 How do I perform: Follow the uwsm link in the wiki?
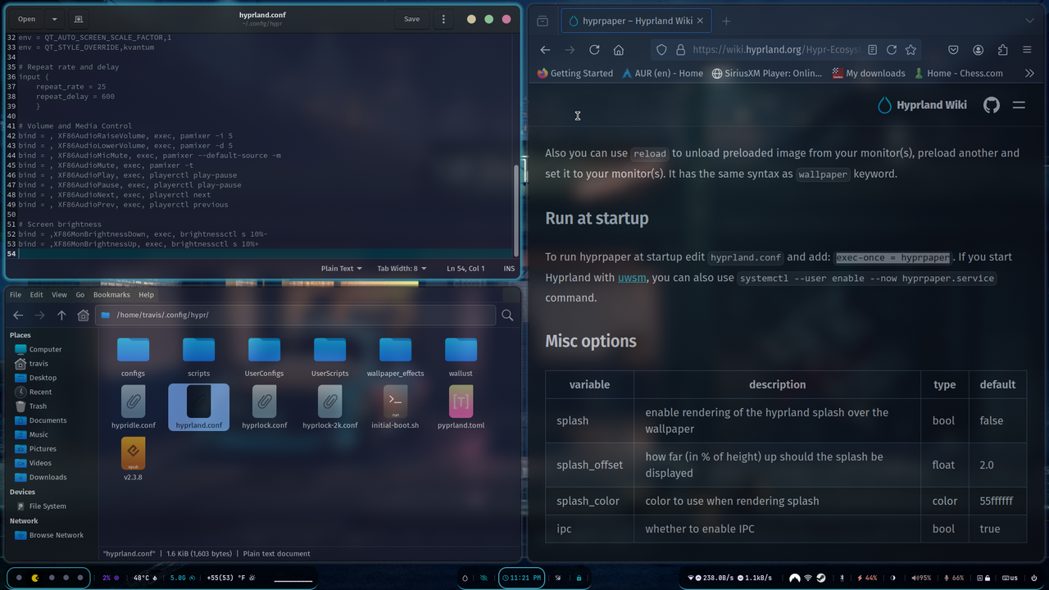(x=632, y=278)
